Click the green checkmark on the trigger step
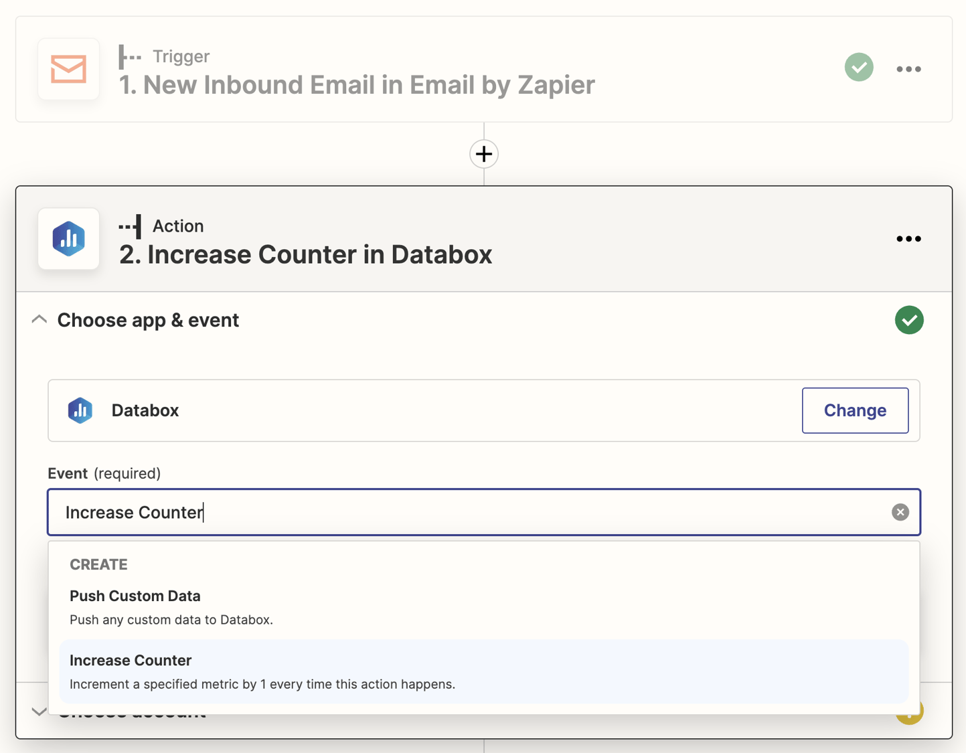Viewport: 966px width, 753px height. point(859,67)
